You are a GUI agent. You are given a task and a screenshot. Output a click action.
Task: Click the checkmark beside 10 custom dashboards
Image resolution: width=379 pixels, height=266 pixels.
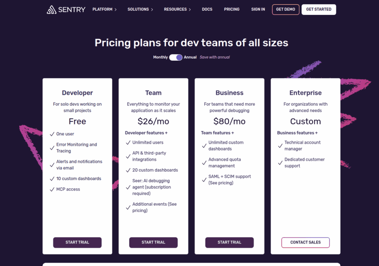point(52,179)
